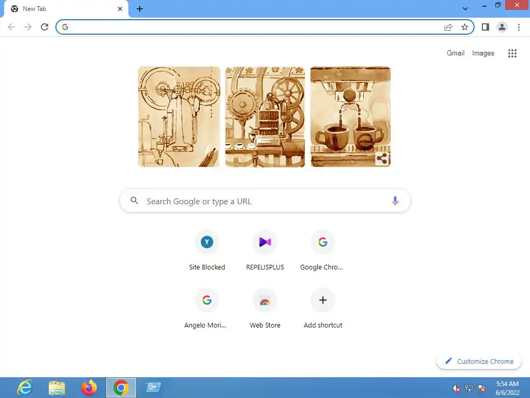Share the Google Doodle
530x398 pixels.
tap(382, 159)
